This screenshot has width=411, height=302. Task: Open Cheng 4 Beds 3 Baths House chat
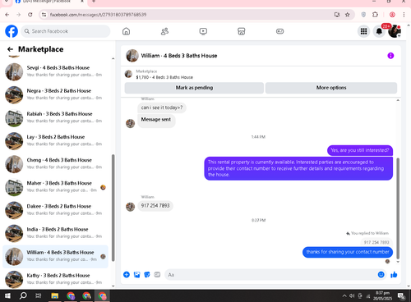coord(55,164)
